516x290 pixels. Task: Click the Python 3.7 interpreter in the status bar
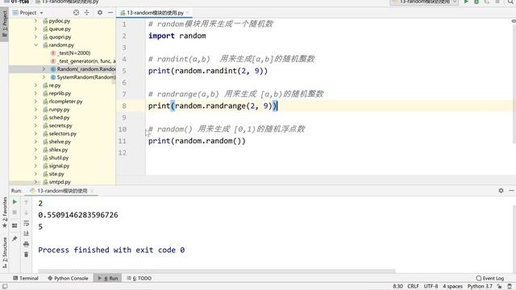point(480,287)
